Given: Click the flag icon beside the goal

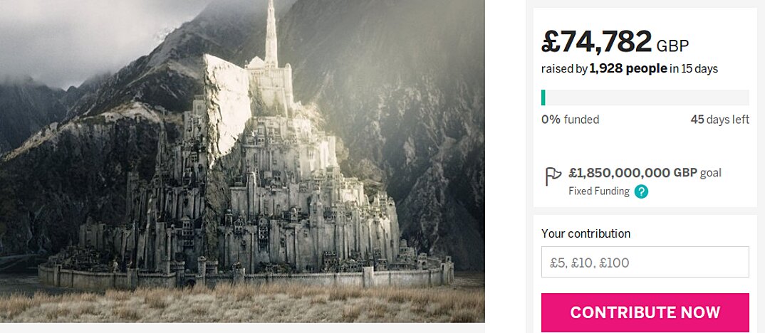Looking at the screenshot, I should (553, 176).
